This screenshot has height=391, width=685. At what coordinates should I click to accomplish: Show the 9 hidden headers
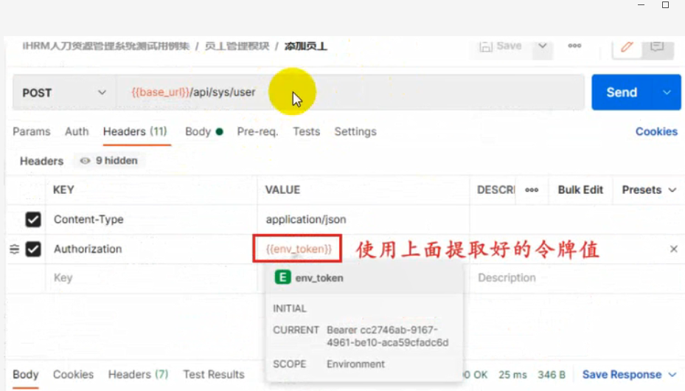109,161
